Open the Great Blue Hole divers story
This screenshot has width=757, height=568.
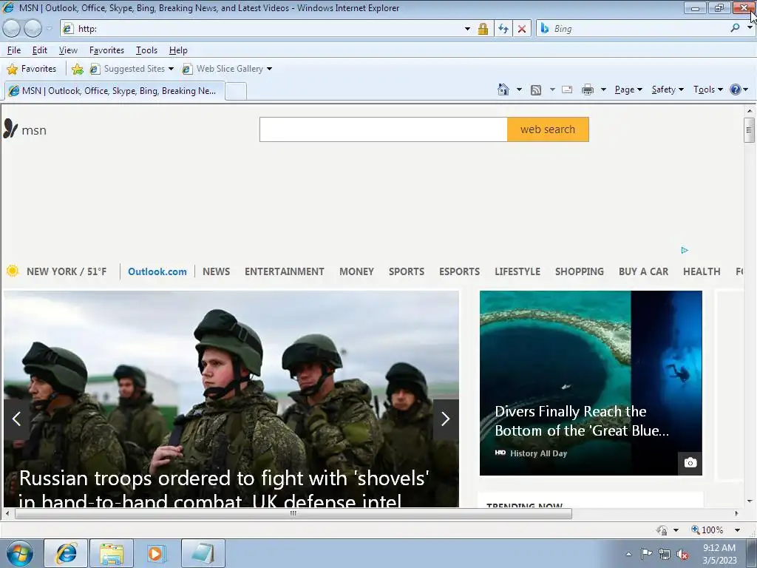coord(582,421)
